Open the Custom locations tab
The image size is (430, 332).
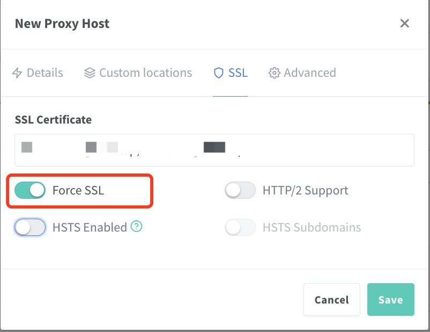(137, 73)
